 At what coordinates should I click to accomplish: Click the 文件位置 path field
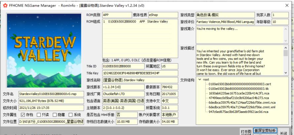click(51, 122)
